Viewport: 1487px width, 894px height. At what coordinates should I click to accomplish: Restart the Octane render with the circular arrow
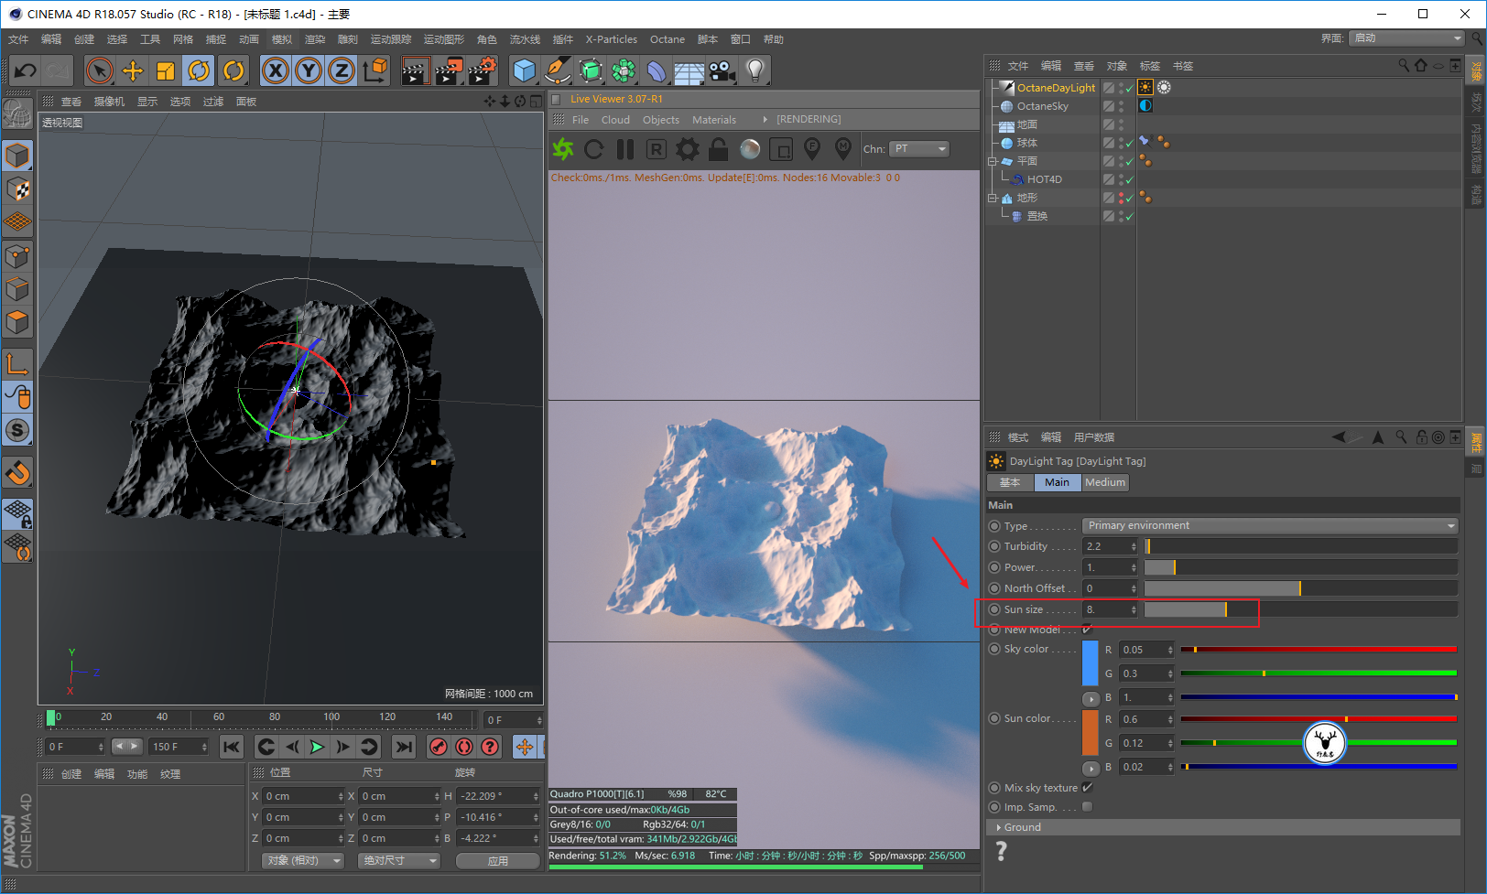pyautogui.click(x=594, y=148)
